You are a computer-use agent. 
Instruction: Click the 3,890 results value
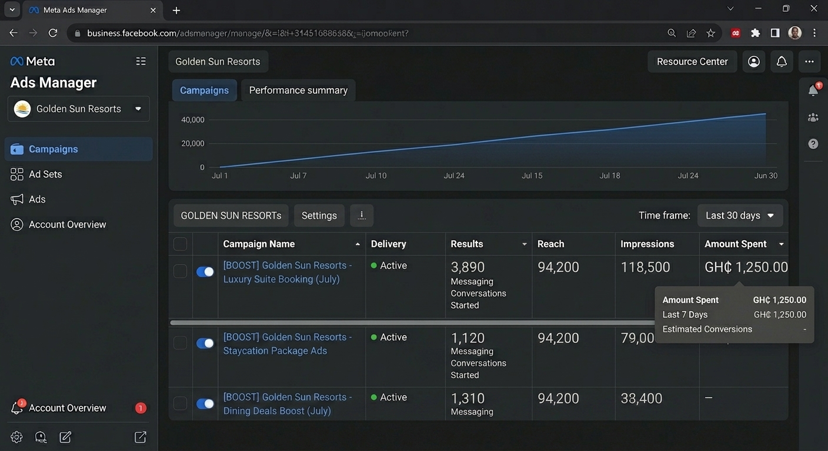point(468,267)
